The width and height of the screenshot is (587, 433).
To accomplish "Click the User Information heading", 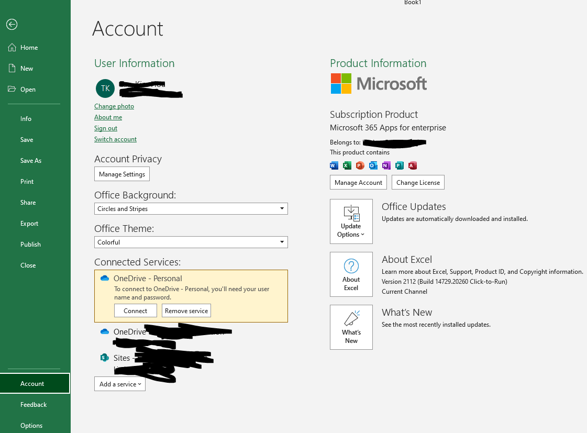I will click(x=135, y=63).
